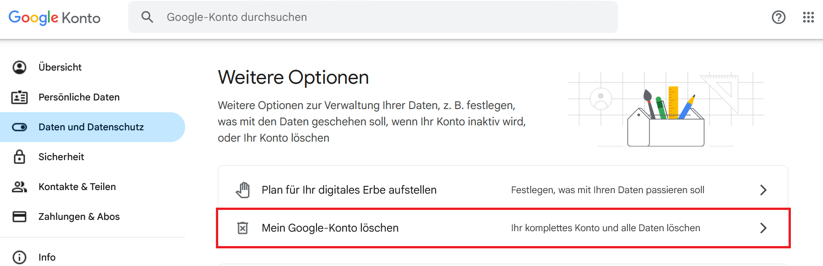Click the Übersicht profile icon

pyautogui.click(x=19, y=67)
